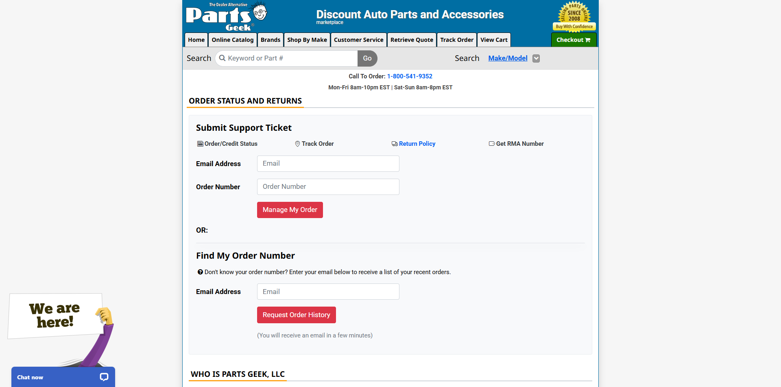Screen dimensions: 781x387
Task: Click the Track Order pin icon
Action: (x=297, y=144)
